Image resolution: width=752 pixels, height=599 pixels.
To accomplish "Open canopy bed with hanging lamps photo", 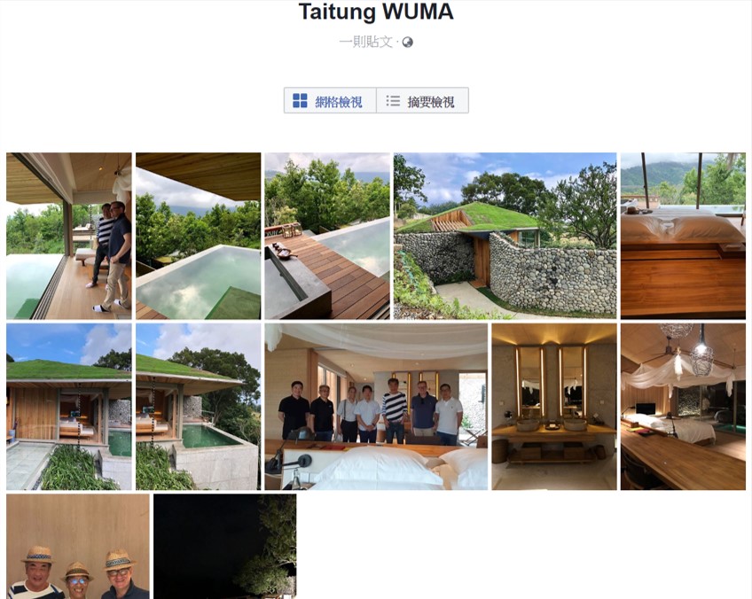I will click(683, 407).
